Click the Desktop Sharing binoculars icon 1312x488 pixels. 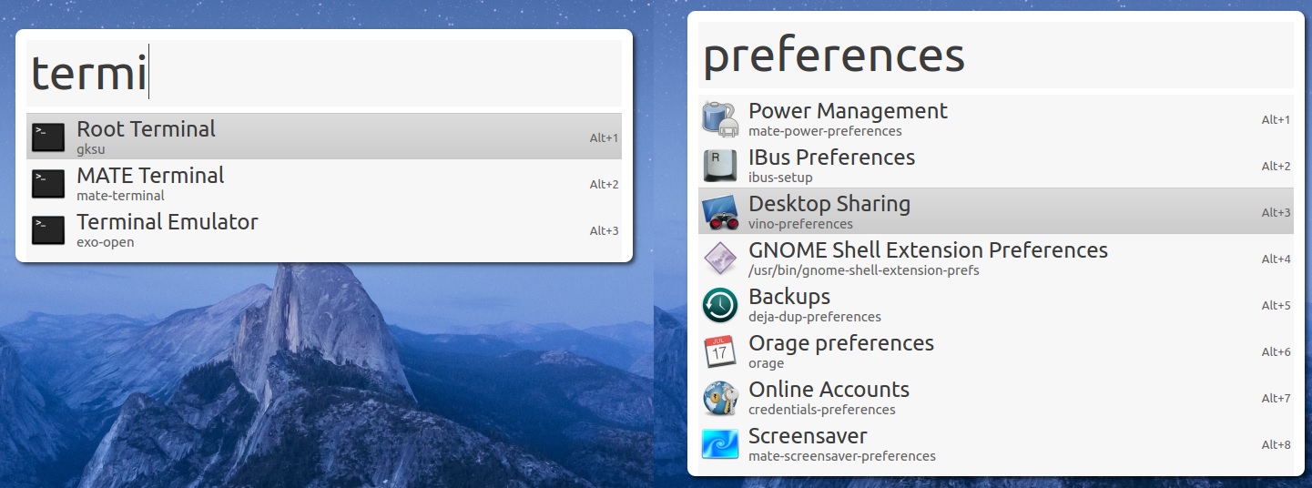719,211
